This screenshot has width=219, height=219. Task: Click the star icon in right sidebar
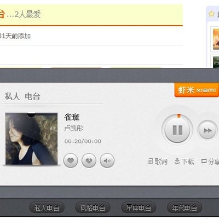click(211, 14)
